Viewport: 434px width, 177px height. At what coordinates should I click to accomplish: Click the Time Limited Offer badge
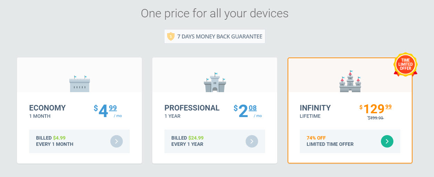406,64
